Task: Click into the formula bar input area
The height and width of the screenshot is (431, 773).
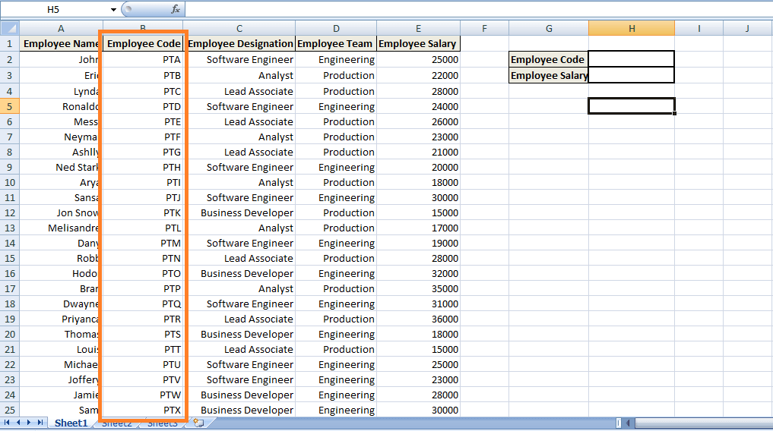Action: click(x=471, y=10)
